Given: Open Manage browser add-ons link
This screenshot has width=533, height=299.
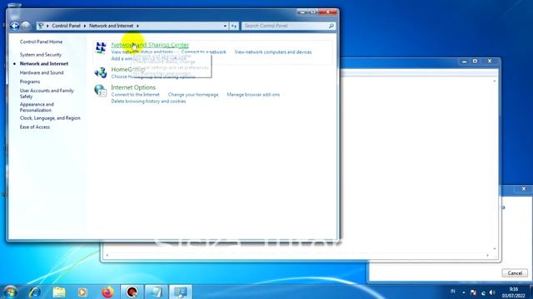Looking at the screenshot, I should click(x=253, y=95).
